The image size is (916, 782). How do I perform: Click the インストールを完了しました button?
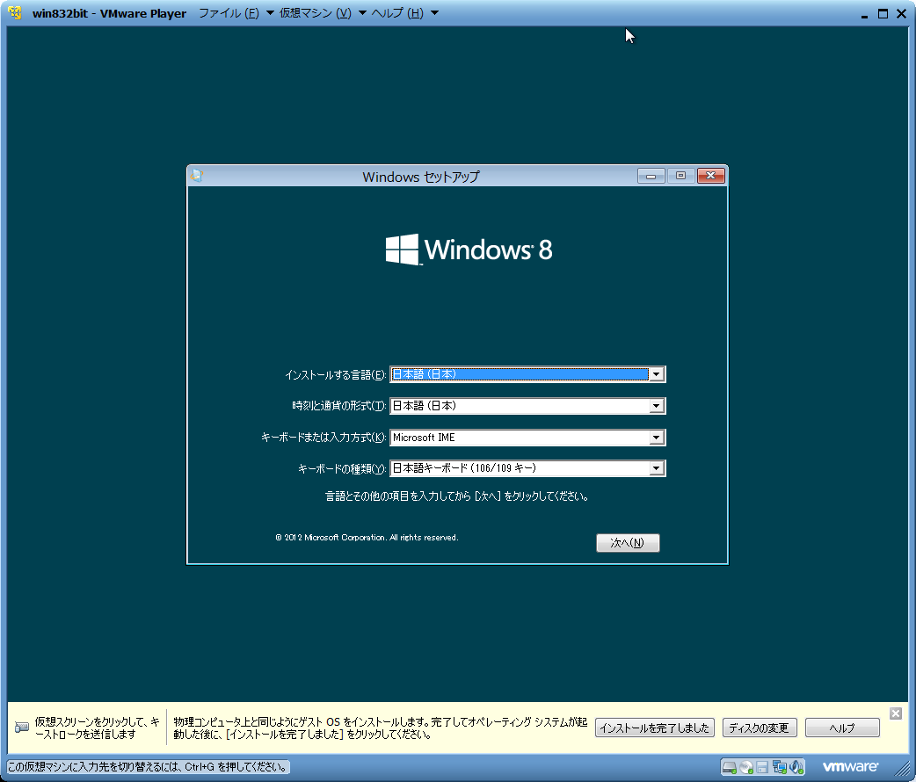pos(654,728)
